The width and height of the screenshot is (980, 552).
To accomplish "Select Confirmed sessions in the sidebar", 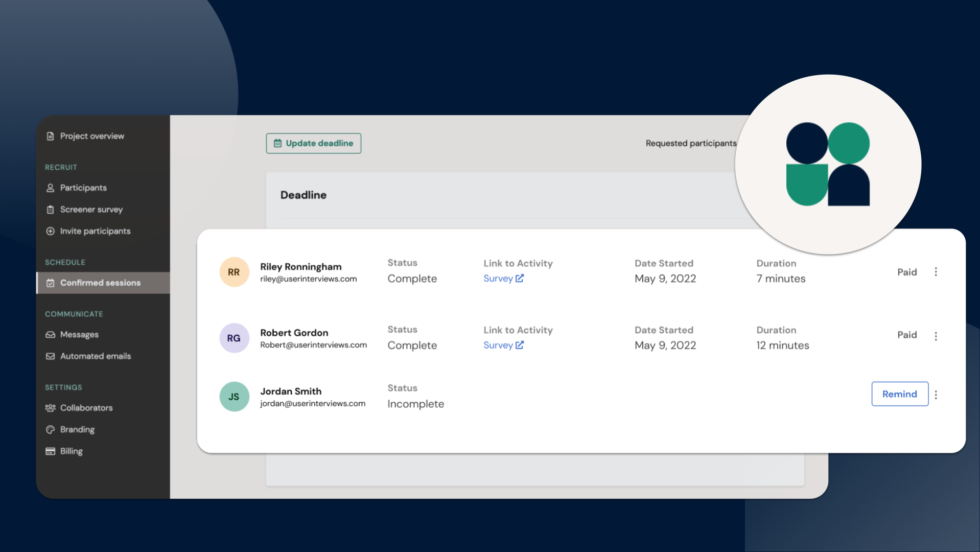I will [100, 283].
